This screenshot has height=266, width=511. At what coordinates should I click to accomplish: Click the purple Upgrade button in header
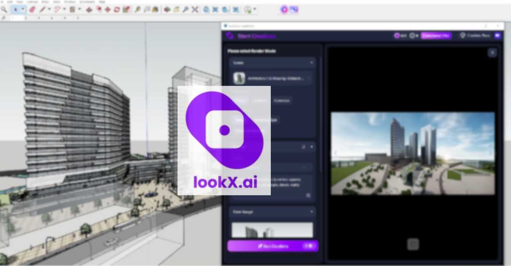(436, 35)
